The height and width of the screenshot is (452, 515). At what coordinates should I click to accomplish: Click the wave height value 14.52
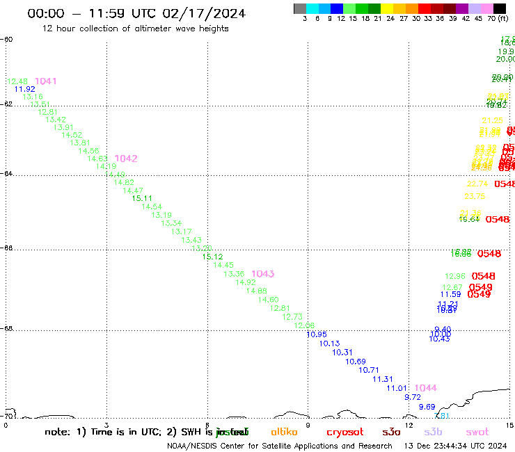click(x=72, y=135)
